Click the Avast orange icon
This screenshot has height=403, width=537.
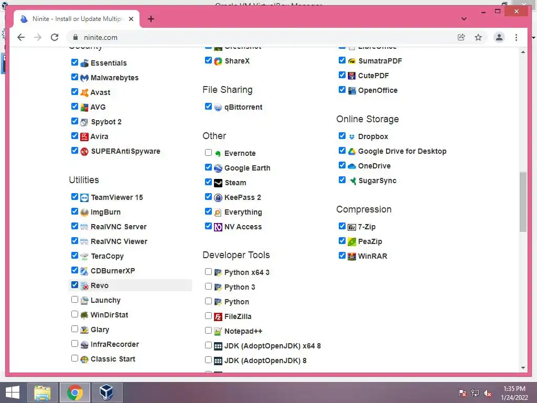tap(84, 92)
